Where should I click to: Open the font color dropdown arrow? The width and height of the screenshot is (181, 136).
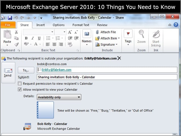(x=40, y=44)
